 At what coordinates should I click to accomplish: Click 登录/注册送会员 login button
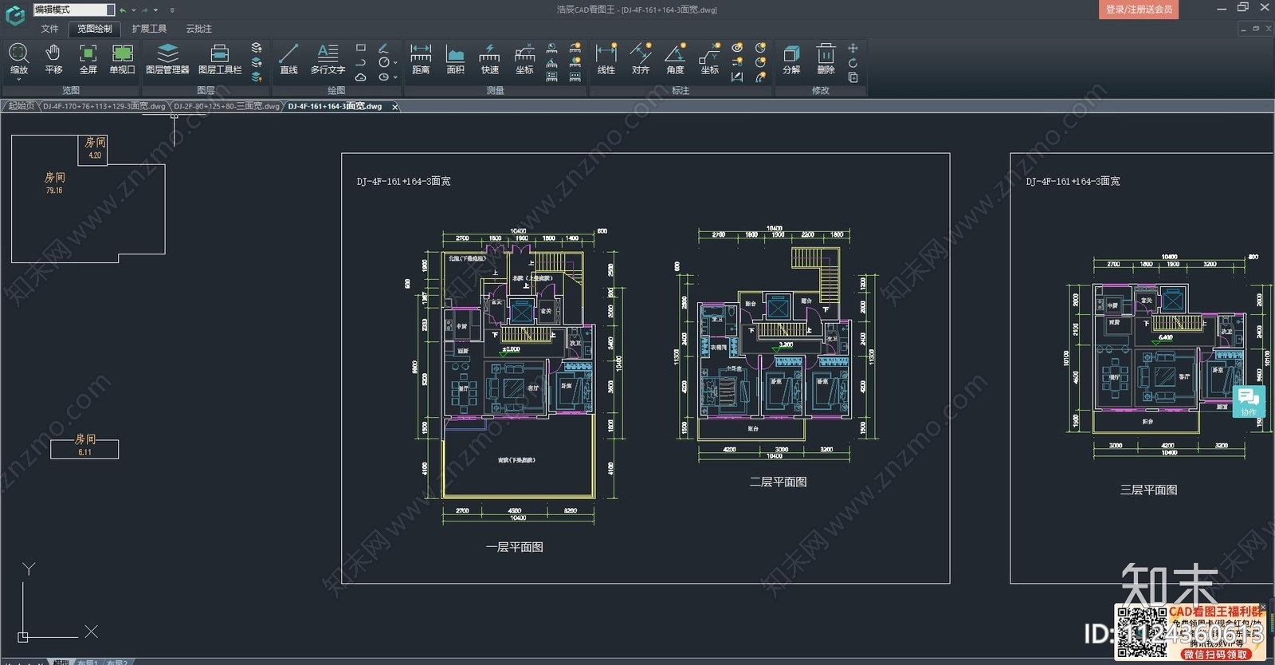pos(1139,10)
